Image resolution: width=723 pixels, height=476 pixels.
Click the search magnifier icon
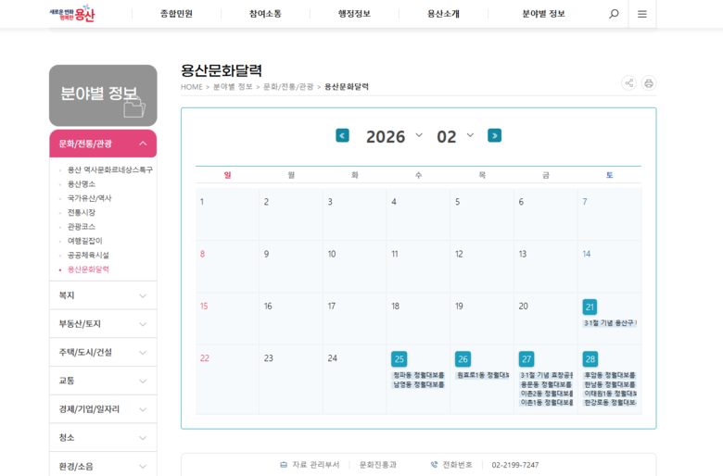coord(614,14)
